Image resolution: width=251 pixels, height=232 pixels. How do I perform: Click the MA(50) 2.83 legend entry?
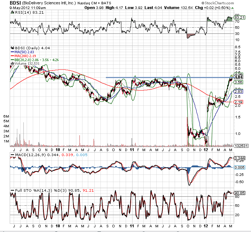[22, 52]
